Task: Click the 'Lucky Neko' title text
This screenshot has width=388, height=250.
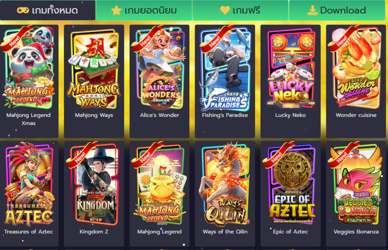Action: pyautogui.click(x=291, y=115)
